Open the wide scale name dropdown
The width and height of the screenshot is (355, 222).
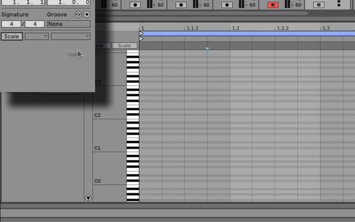click(x=71, y=37)
